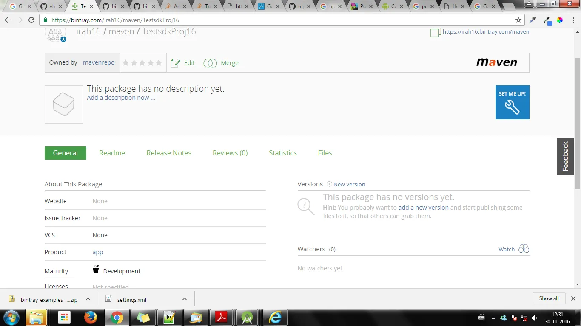Reload the Bintray page
The width and height of the screenshot is (581, 326).
(x=31, y=20)
